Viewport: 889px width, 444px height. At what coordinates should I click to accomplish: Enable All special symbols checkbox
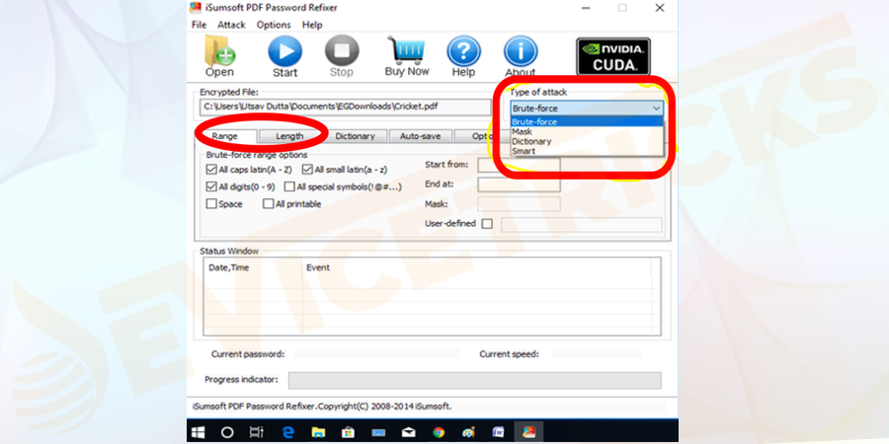(x=289, y=186)
